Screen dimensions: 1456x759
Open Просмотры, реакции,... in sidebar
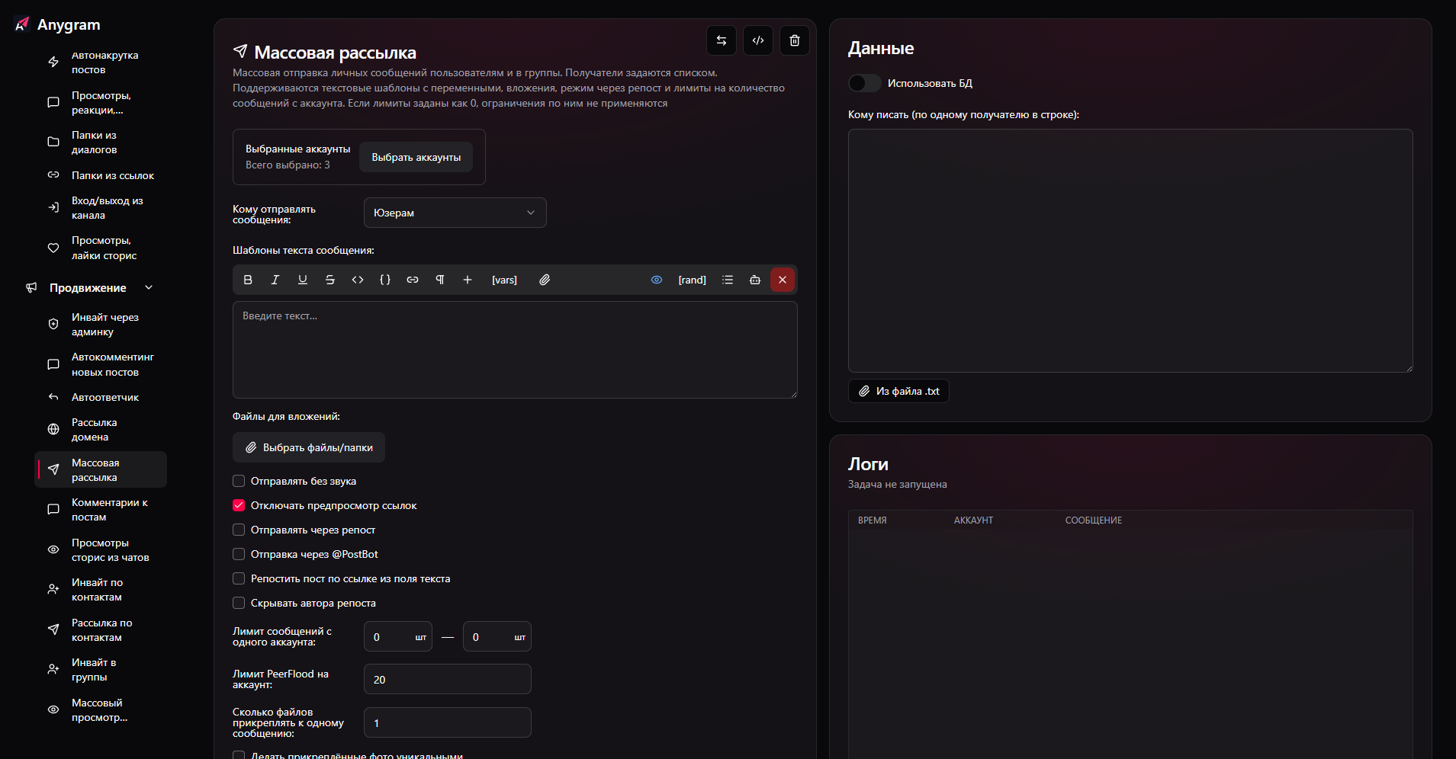[x=101, y=102]
